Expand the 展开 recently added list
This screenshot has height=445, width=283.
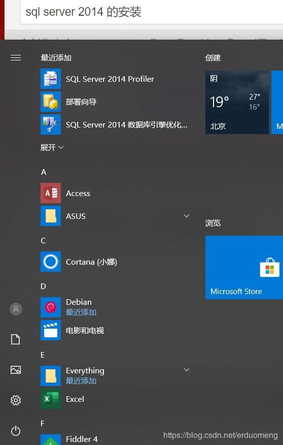pyautogui.click(x=52, y=148)
